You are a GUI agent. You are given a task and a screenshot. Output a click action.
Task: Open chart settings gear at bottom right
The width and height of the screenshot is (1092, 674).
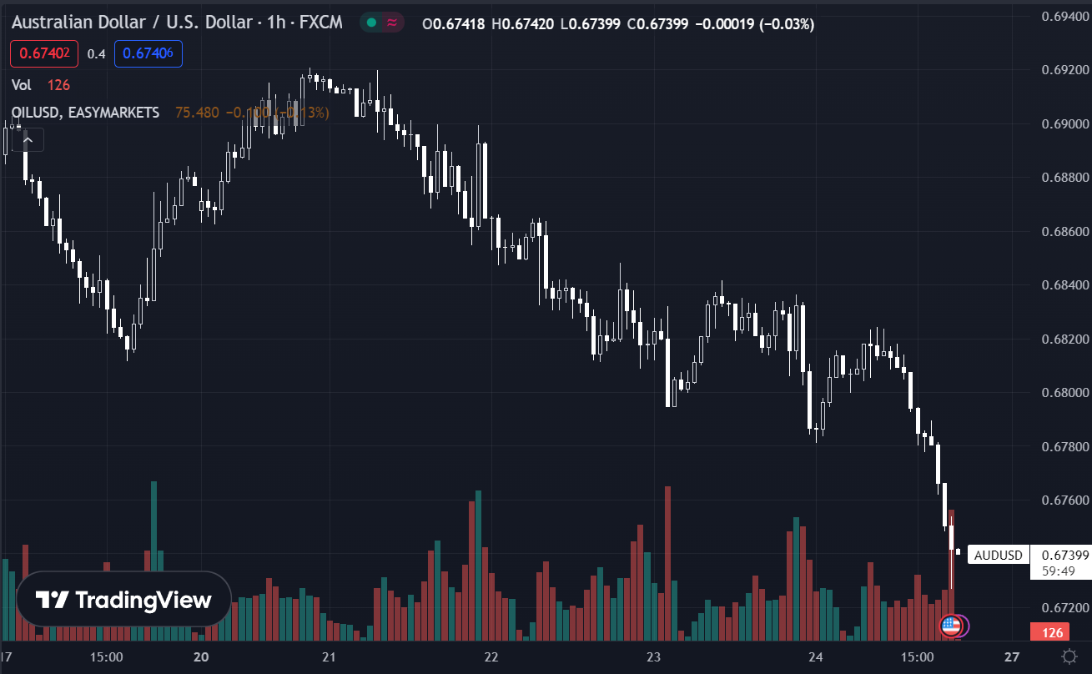click(1069, 656)
